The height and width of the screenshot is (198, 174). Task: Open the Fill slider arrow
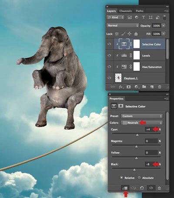[x=164, y=34]
